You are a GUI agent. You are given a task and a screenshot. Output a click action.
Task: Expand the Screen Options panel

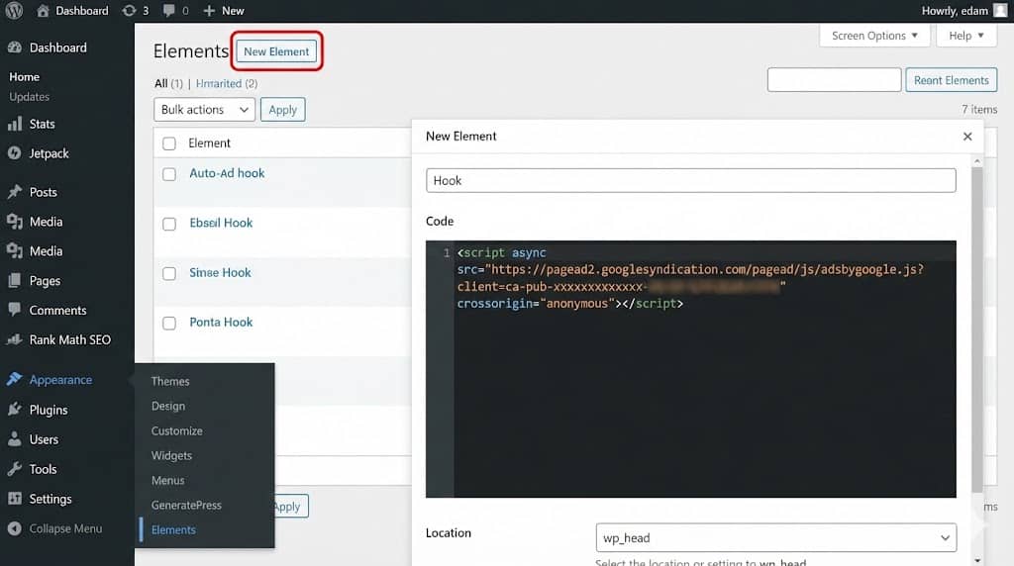pyautogui.click(x=874, y=36)
